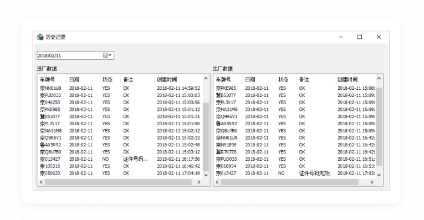Click NO status in 进厂数据 京013427 row
The width and height of the screenshot is (424, 220).
105,159
